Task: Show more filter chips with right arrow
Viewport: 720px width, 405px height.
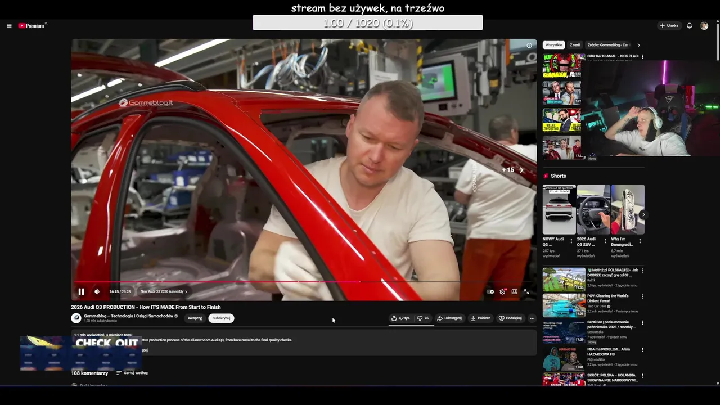Action: (x=638, y=45)
